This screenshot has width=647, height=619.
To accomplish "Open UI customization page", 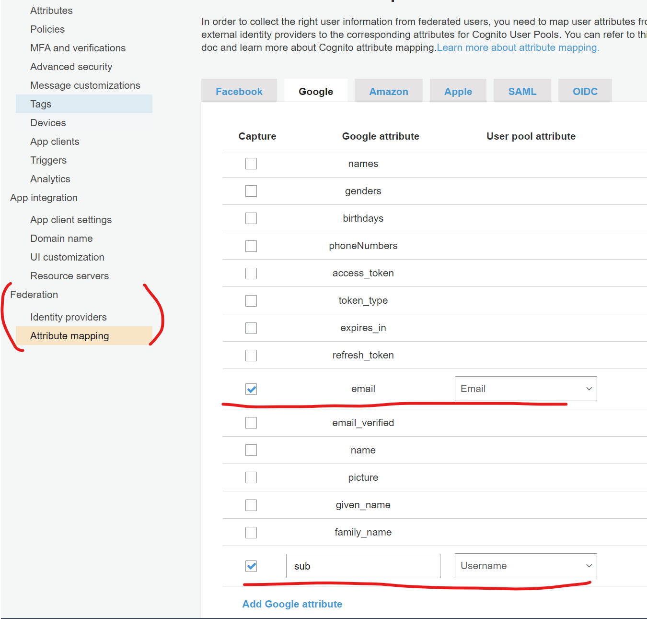I will click(x=67, y=257).
